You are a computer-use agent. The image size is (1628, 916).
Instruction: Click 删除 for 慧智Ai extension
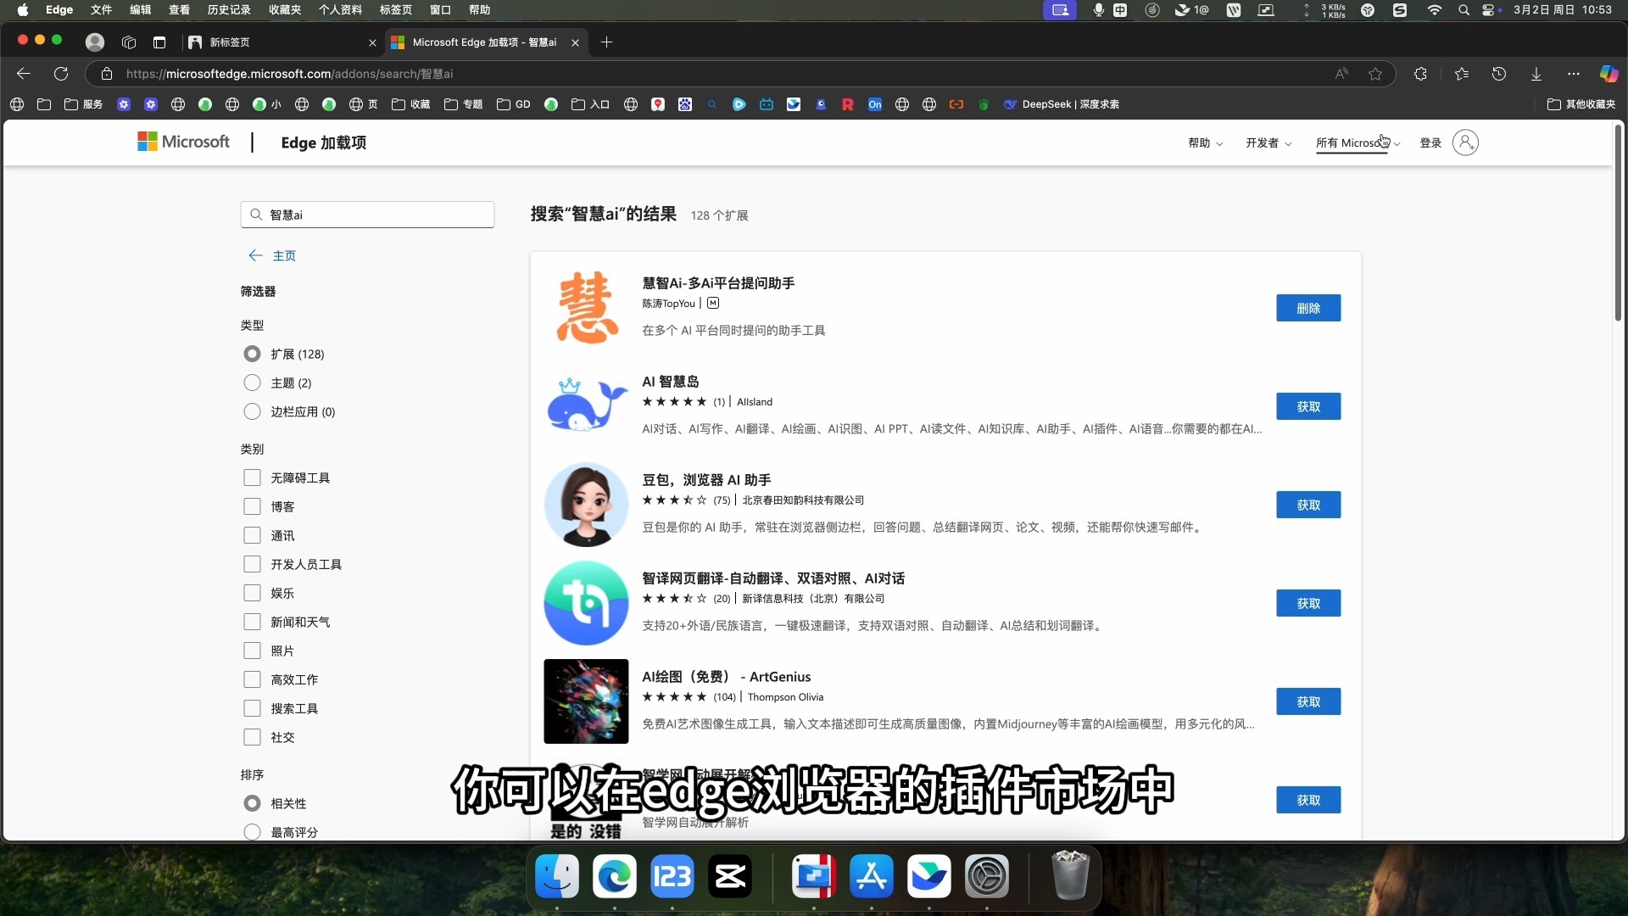1308,308
